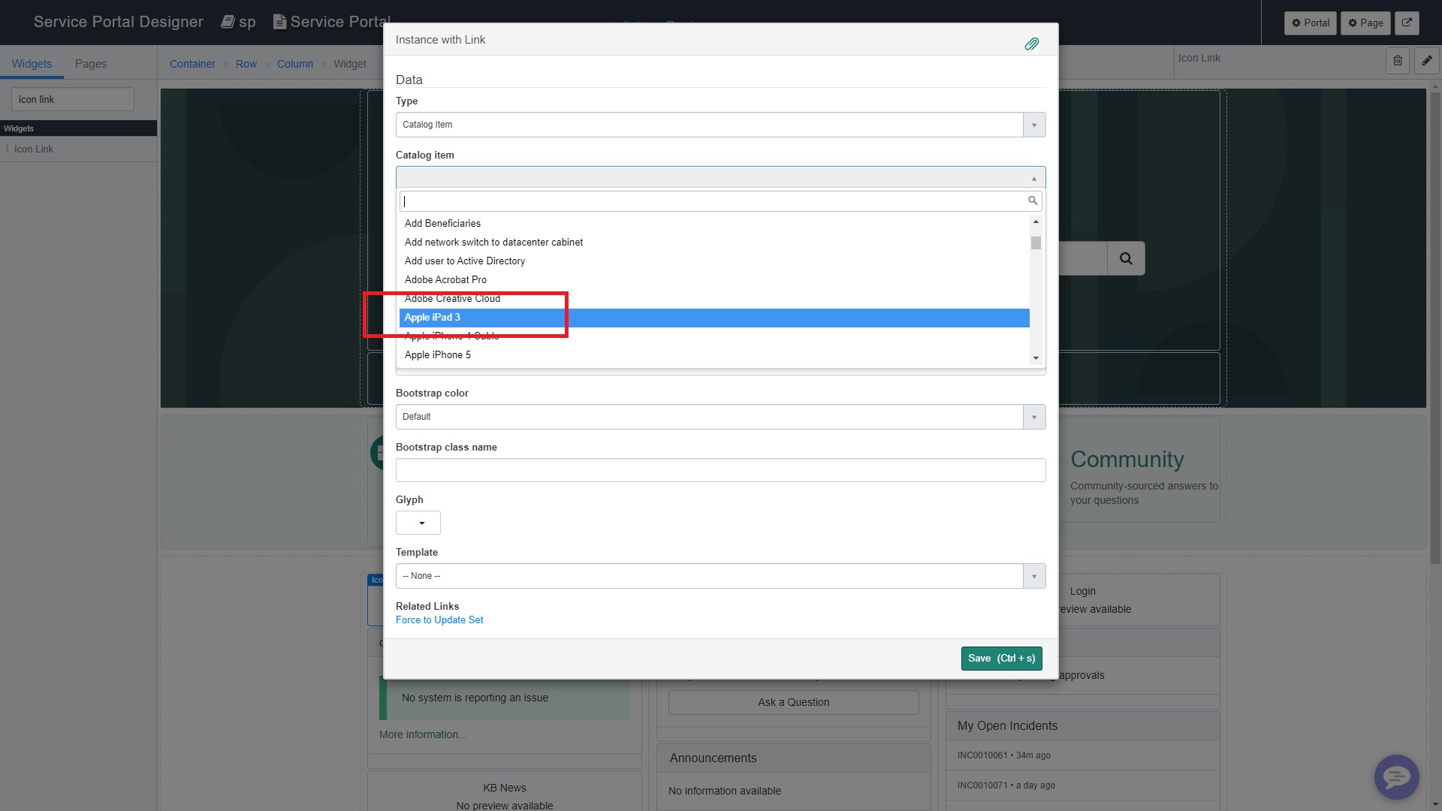Click the Announcements heading
The height and width of the screenshot is (811, 1442).
713,758
